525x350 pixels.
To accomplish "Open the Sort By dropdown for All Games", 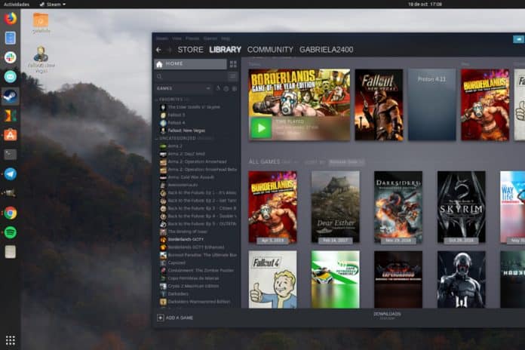I will pos(346,162).
